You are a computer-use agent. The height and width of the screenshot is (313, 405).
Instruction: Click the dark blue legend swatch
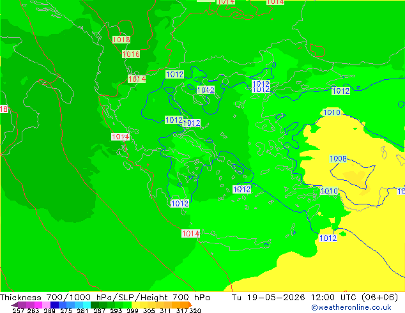tap(54, 305)
